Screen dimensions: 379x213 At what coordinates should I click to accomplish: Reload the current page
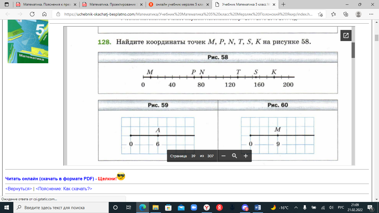(32, 14)
